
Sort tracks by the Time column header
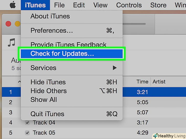tap(142, 82)
